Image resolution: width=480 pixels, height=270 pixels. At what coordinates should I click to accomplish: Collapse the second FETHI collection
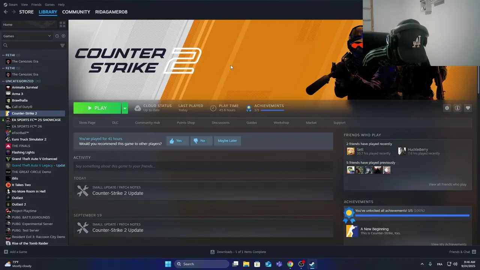point(3,68)
